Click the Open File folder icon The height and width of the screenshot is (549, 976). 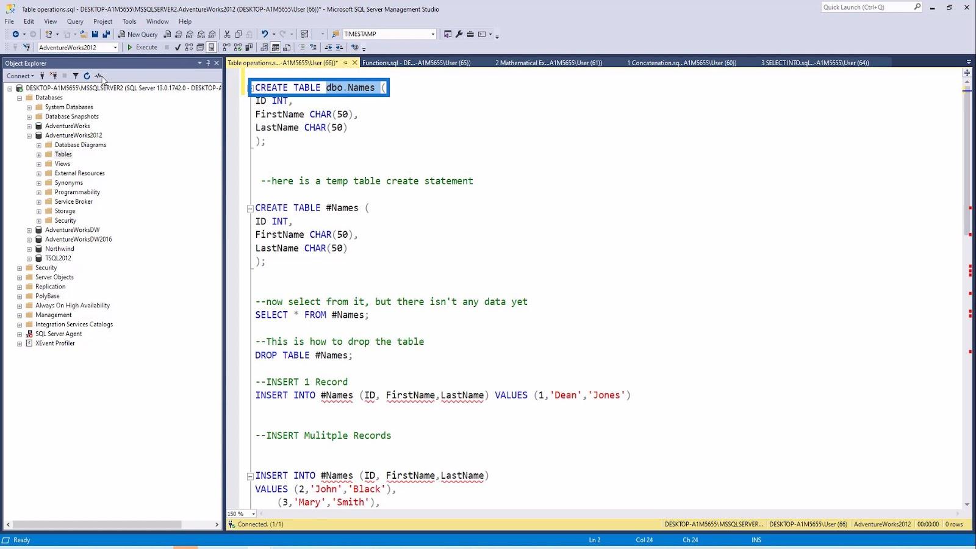pyautogui.click(x=84, y=34)
